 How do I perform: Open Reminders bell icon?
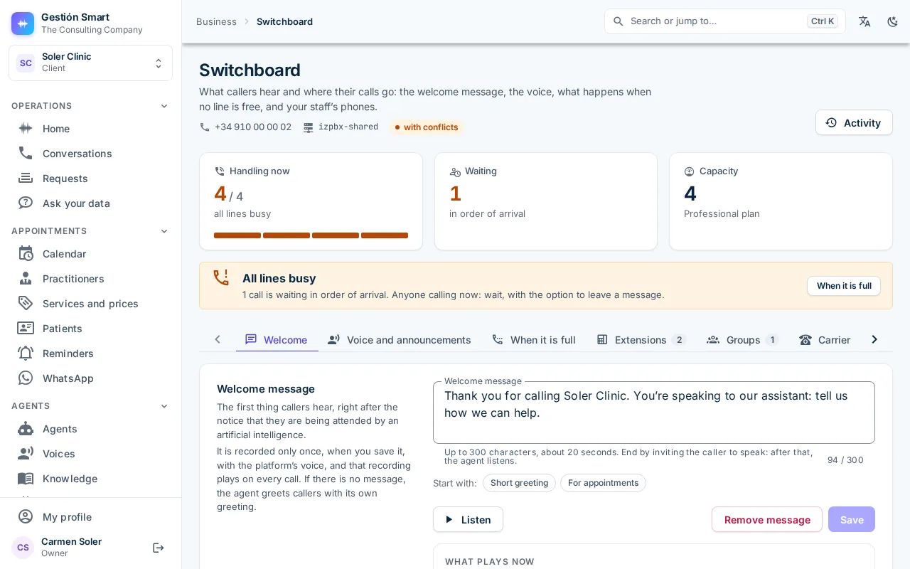point(26,353)
